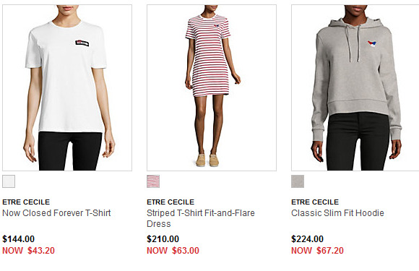
Task: Click Etre Cecile brand above T-Shirt
Action: [26, 202]
